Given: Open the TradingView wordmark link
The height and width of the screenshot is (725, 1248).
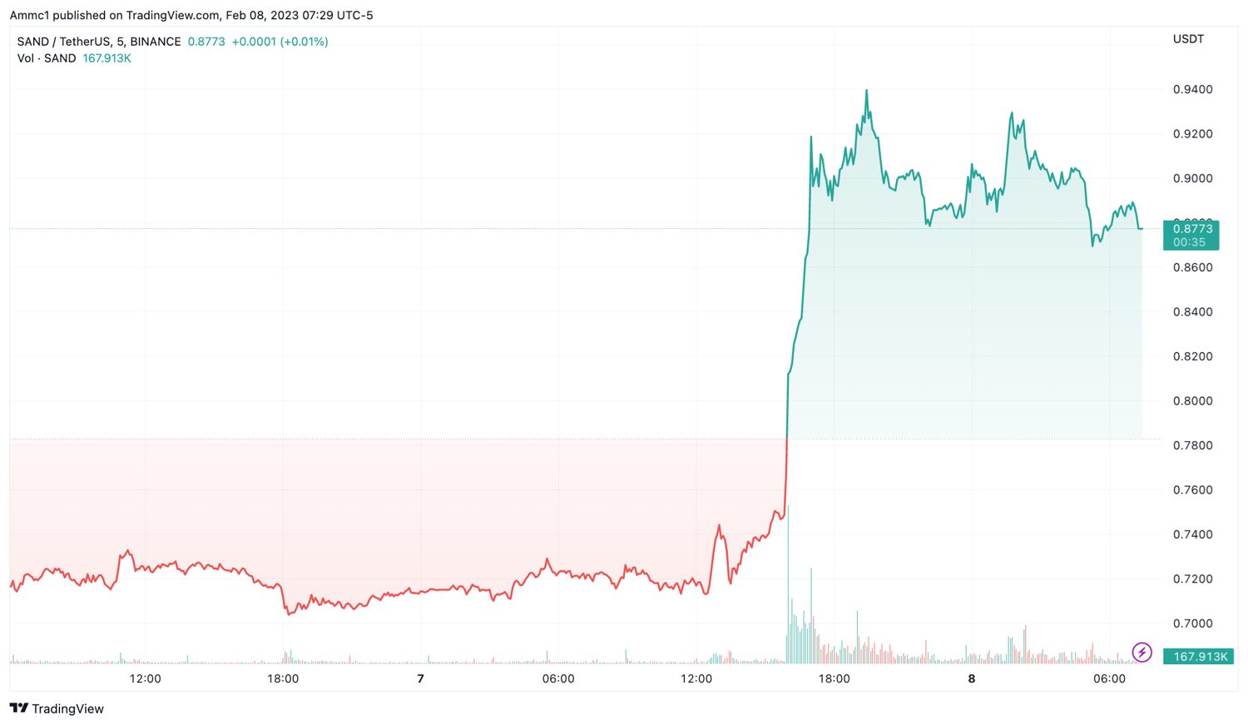Looking at the screenshot, I should tap(67, 708).
